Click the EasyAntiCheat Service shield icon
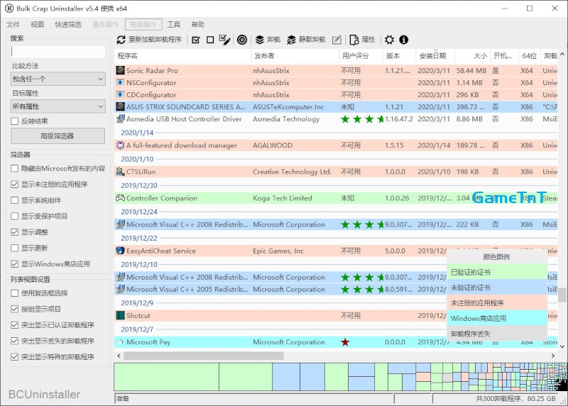Viewport: 568px width, 406px height. coord(120,251)
